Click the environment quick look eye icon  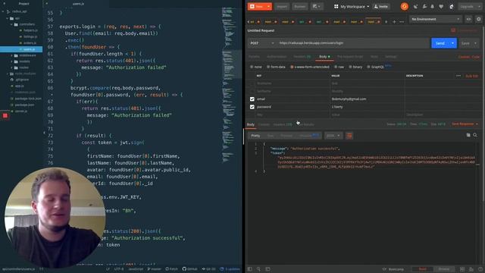click(x=468, y=19)
